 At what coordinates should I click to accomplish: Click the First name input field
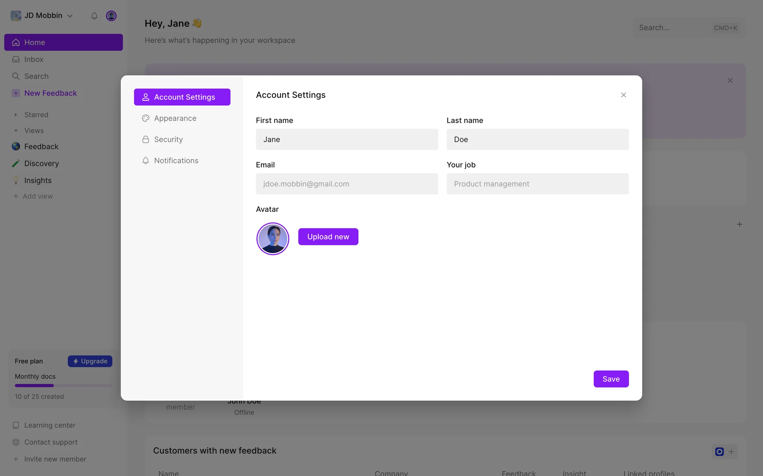point(347,139)
